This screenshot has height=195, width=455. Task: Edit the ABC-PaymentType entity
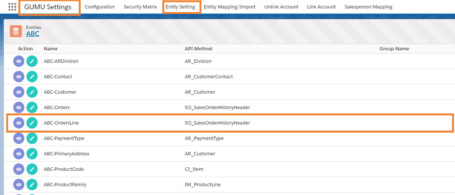pyautogui.click(x=32, y=138)
